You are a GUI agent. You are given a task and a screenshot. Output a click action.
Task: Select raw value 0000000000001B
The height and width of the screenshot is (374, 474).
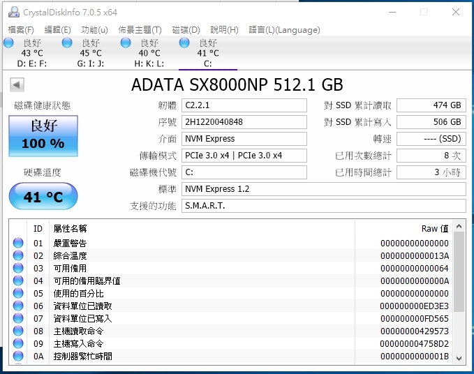[x=415, y=356]
